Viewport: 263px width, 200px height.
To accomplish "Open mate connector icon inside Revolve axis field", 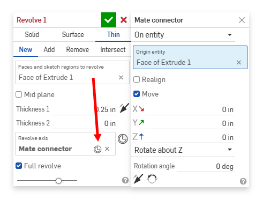I will [97, 149].
